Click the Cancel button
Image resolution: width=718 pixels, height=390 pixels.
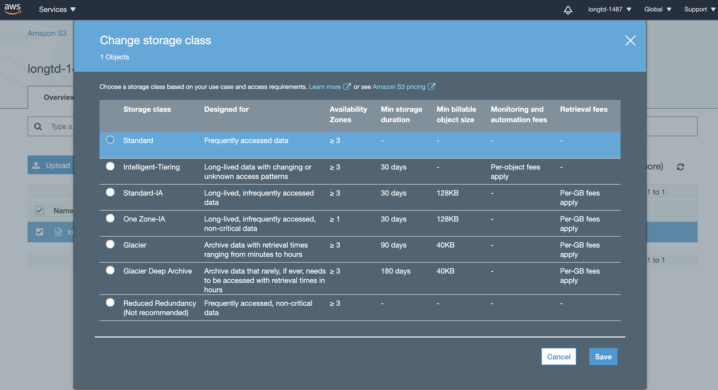[x=558, y=357]
